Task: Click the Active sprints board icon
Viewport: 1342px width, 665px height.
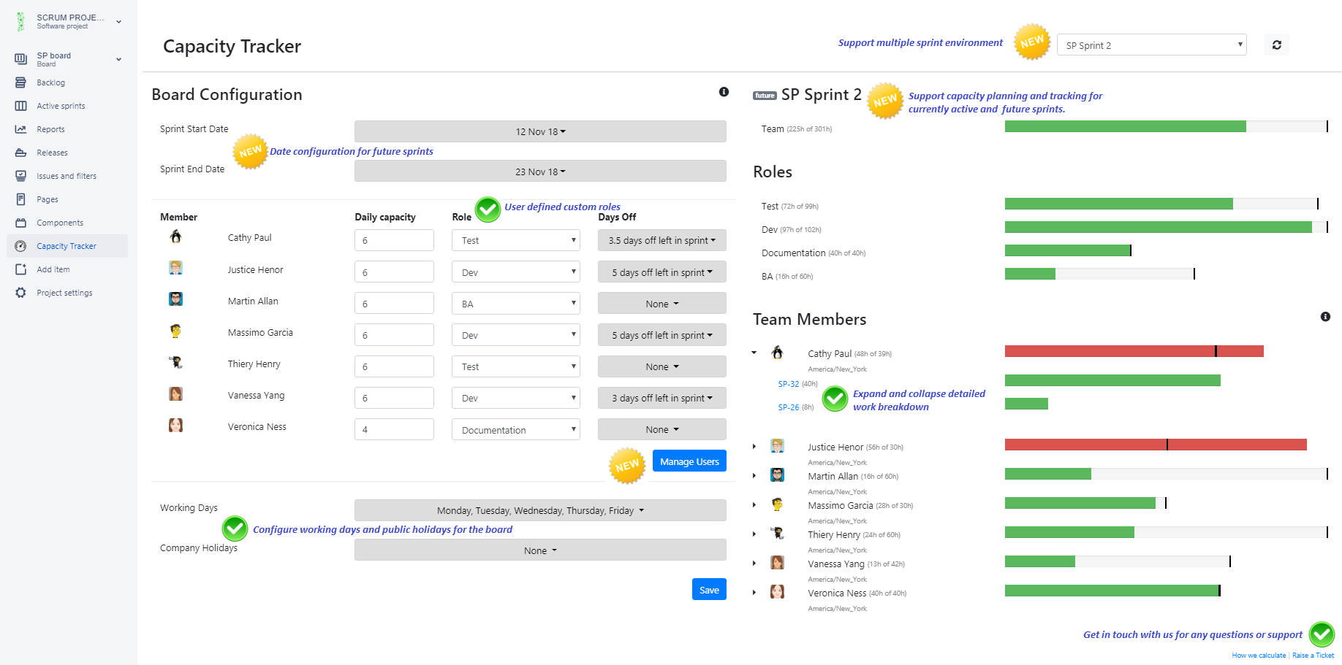Action: coord(20,106)
